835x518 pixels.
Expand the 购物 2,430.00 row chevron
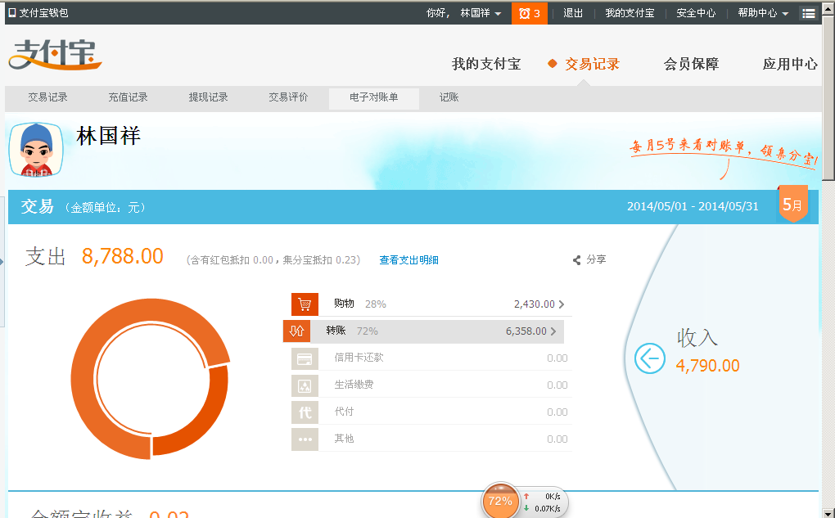562,304
